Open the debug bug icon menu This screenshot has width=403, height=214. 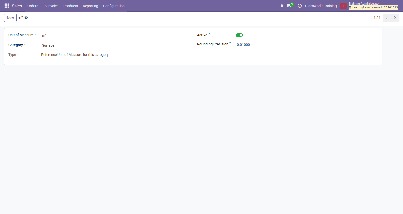click(282, 6)
